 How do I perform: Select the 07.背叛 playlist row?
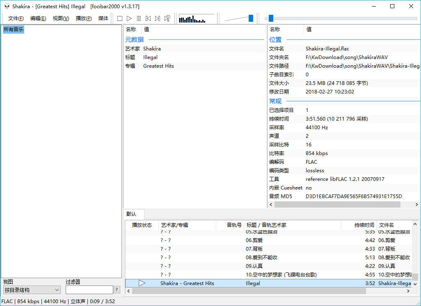pos(268,249)
